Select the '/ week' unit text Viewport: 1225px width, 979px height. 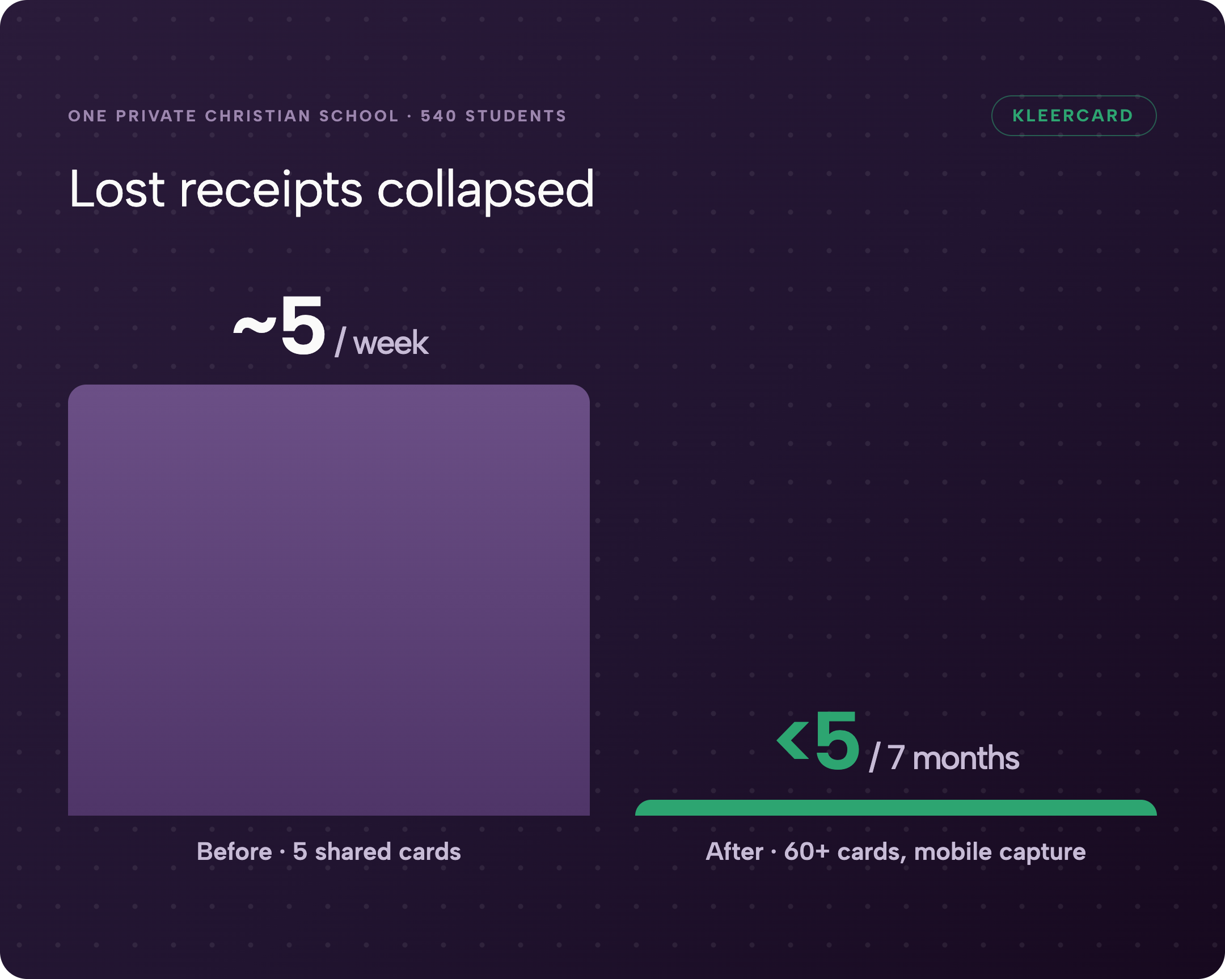click(382, 343)
